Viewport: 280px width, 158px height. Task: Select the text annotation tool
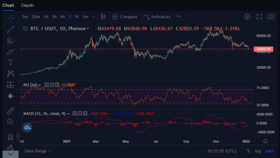coord(10,63)
